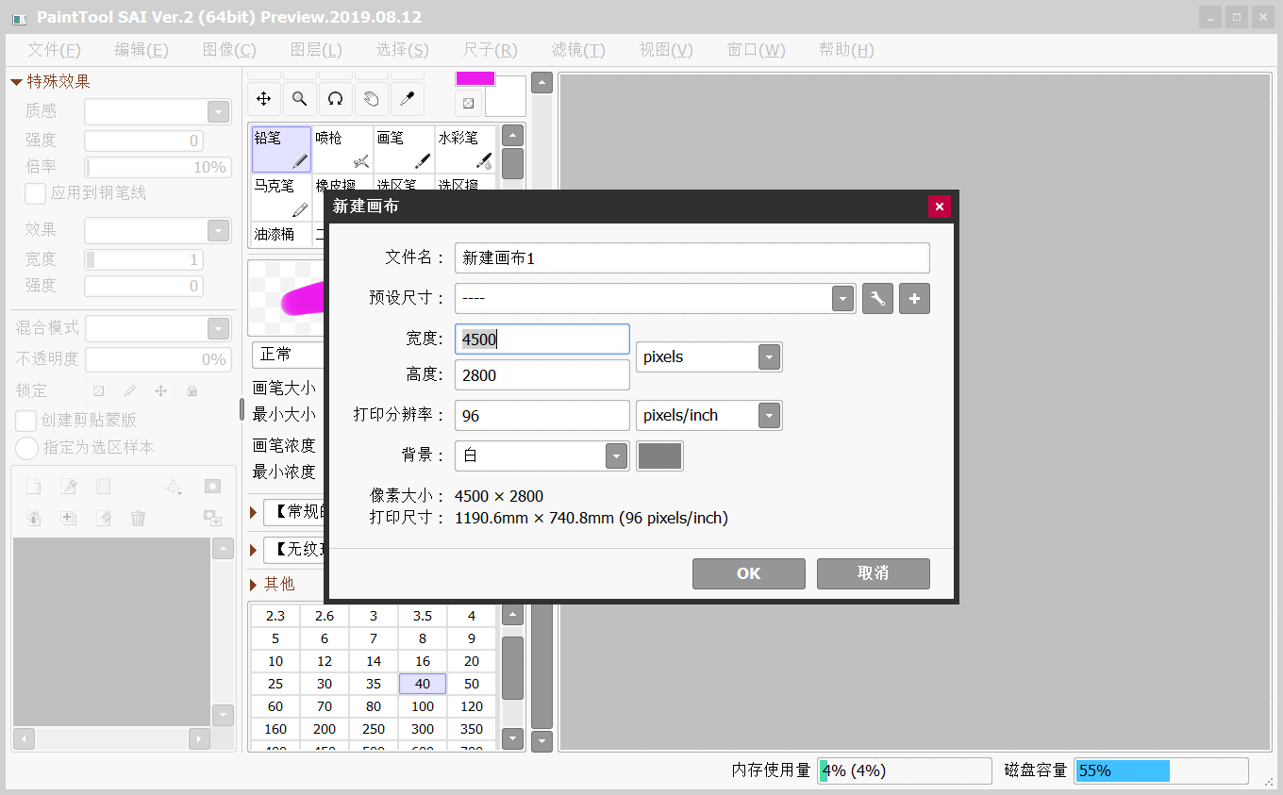Image resolution: width=1283 pixels, height=795 pixels.
Task: Select the Eyedropper color picker tool
Action: pyautogui.click(x=407, y=98)
